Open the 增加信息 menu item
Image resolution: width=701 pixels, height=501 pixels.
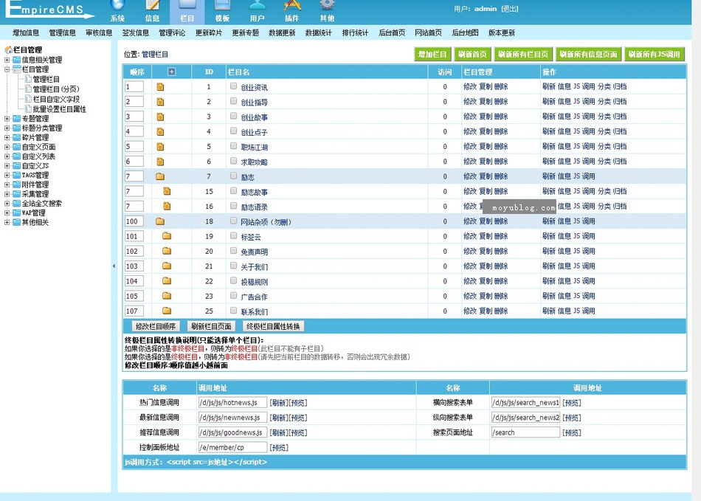26,32
